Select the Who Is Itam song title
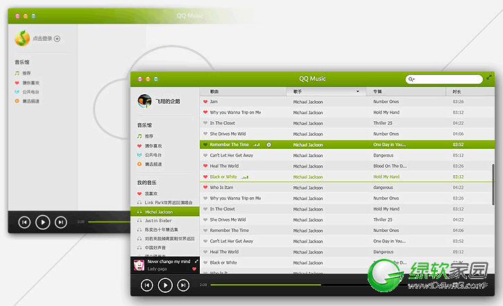503x306 pixels. pyautogui.click(x=221, y=188)
